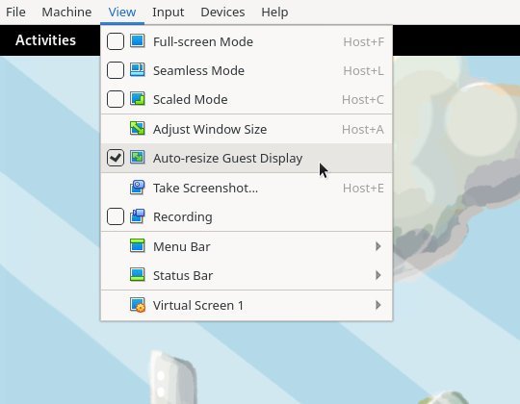Click the Menu Bar label text

[182, 246]
